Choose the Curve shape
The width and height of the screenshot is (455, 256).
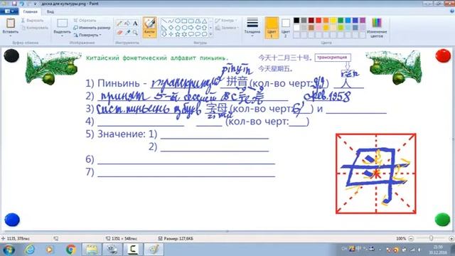click(171, 21)
